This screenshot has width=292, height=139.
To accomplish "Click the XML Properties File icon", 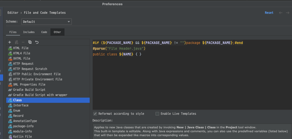I will coord(10,85).
